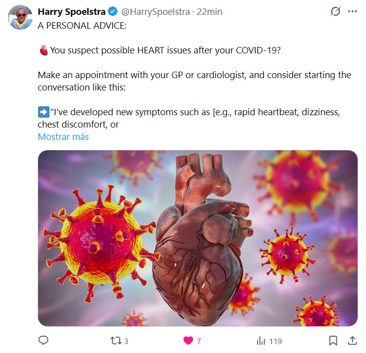Open the @HarrySpoelstra handle link
The image size is (366, 353).
pyautogui.click(x=156, y=11)
